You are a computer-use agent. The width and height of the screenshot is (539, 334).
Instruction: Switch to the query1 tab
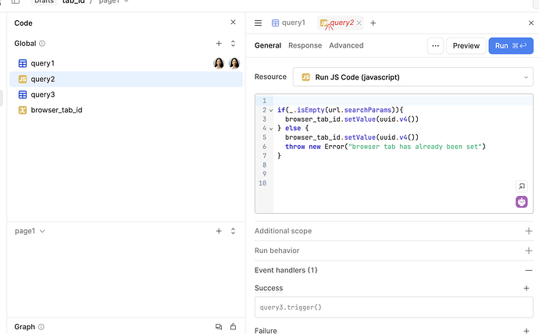288,23
